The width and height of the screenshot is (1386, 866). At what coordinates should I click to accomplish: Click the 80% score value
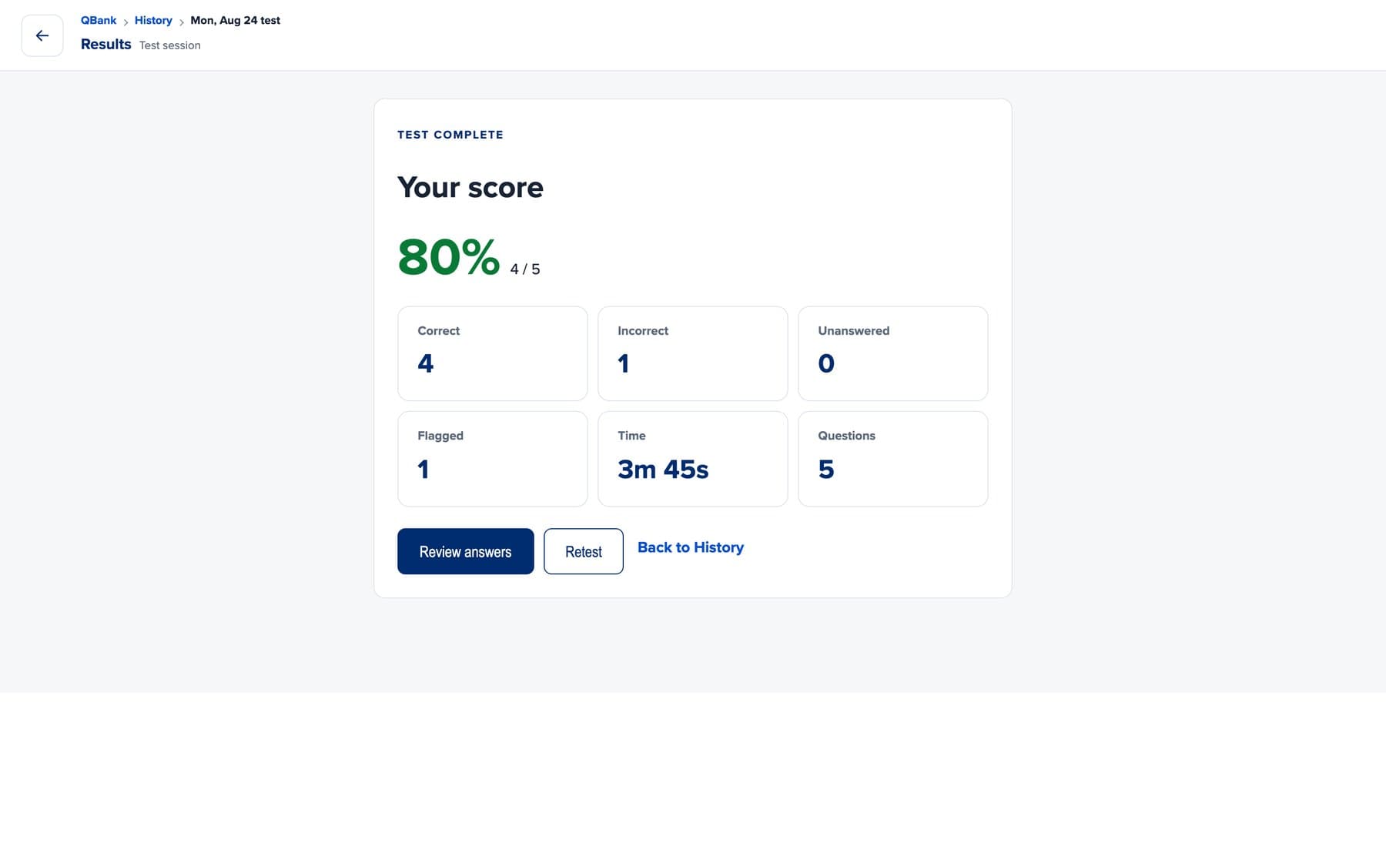tap(449, 256)
